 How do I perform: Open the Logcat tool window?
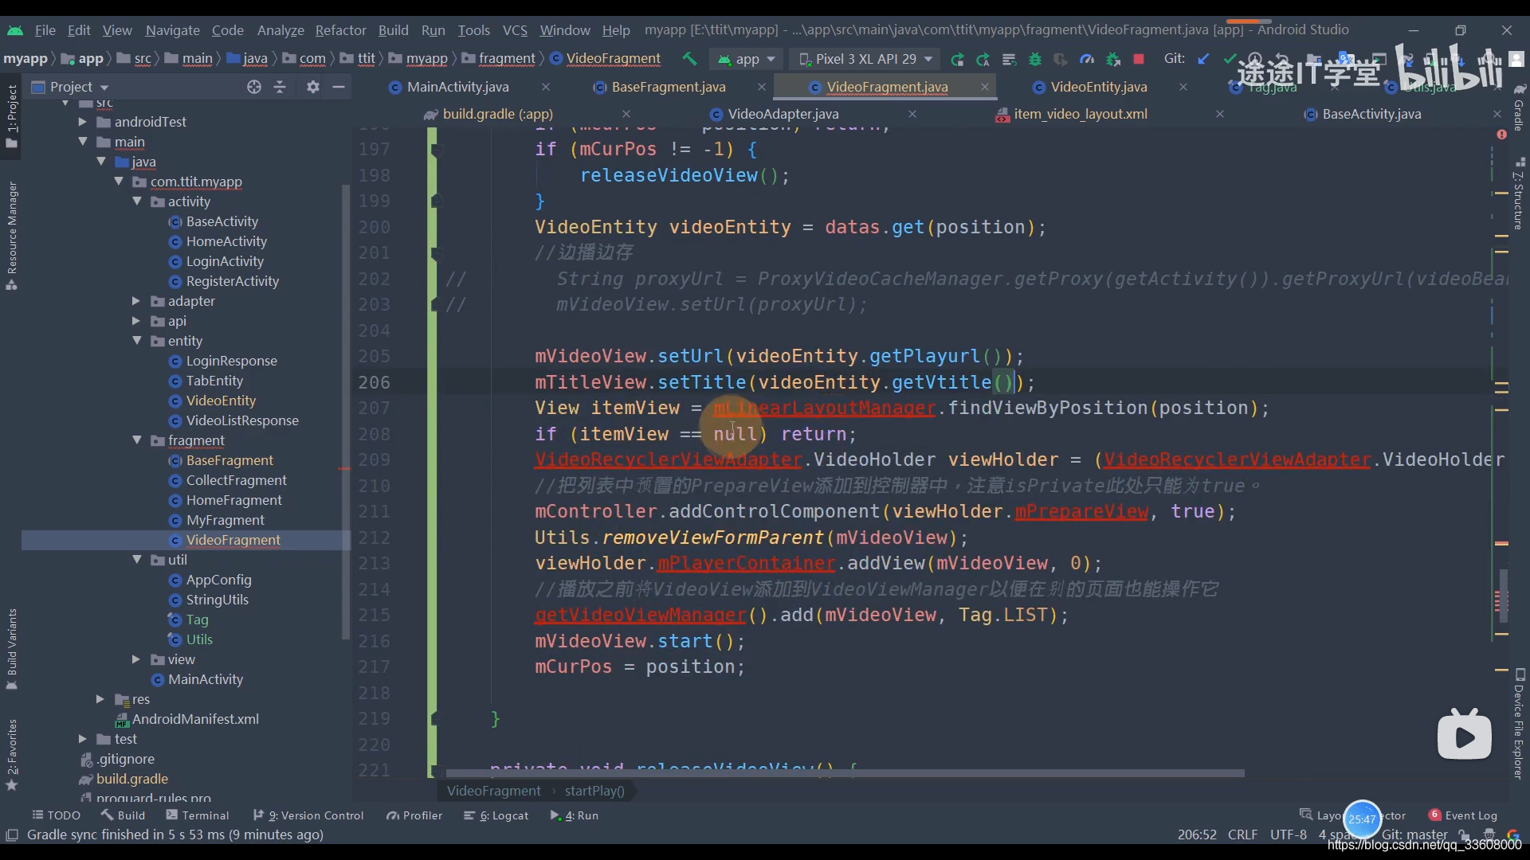496,815
